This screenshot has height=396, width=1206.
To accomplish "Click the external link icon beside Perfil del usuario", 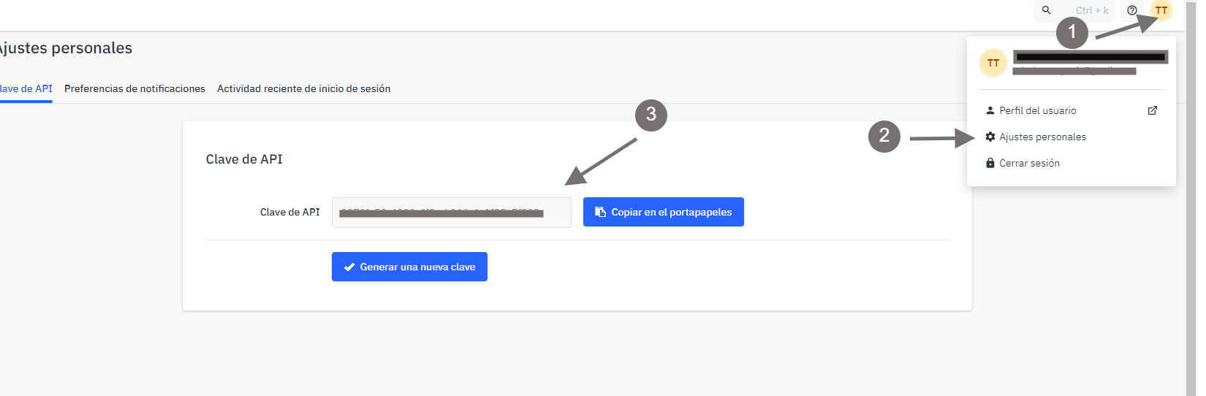I will pos(1153,110).
